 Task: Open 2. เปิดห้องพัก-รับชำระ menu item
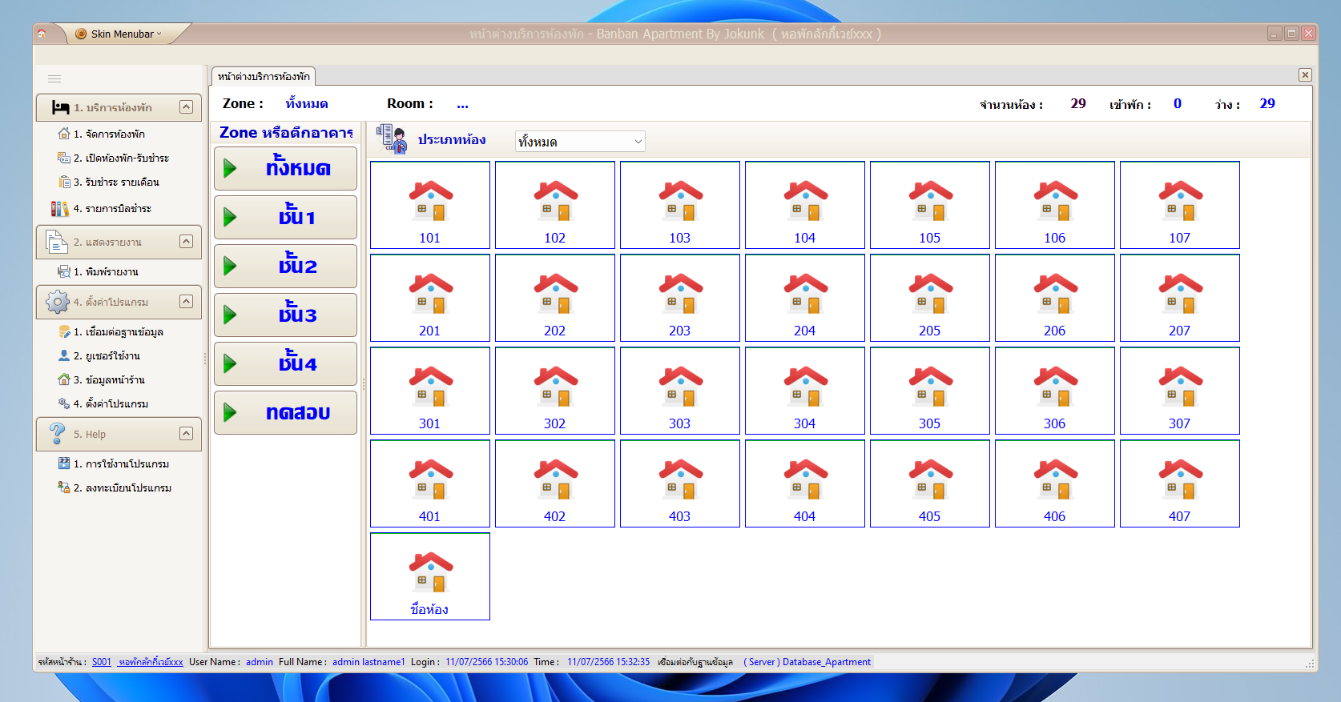(114, 158)
